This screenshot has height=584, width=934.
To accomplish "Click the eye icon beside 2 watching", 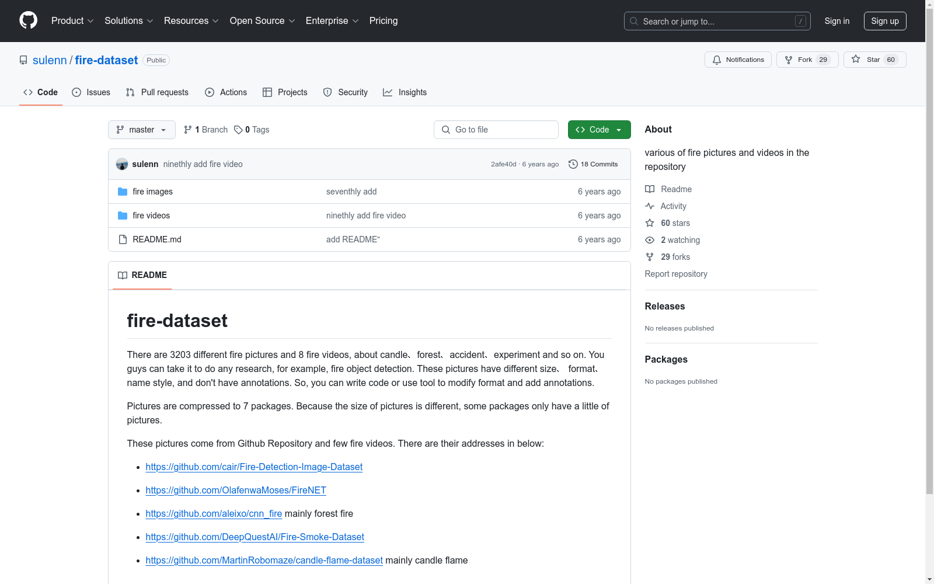I will tap(650, 240).
